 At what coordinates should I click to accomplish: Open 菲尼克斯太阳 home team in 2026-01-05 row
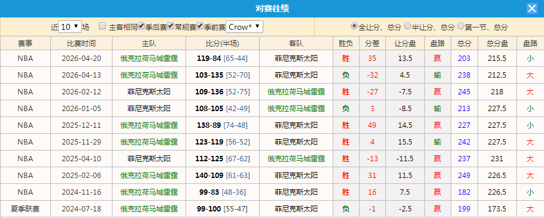(x=149, y=108)
